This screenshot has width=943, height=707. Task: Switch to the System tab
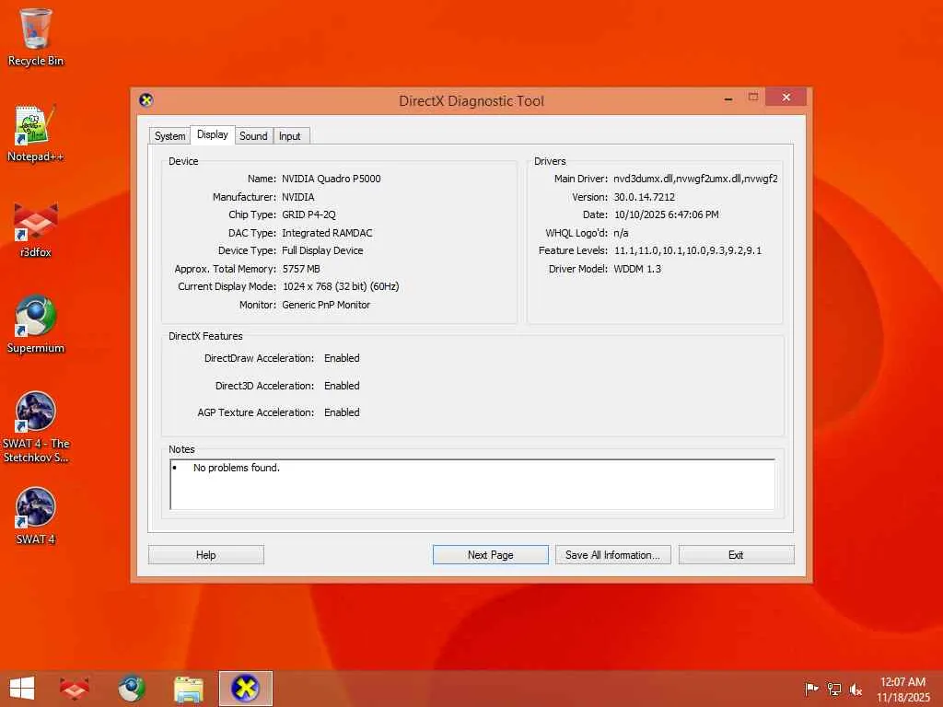click(169, 136)
